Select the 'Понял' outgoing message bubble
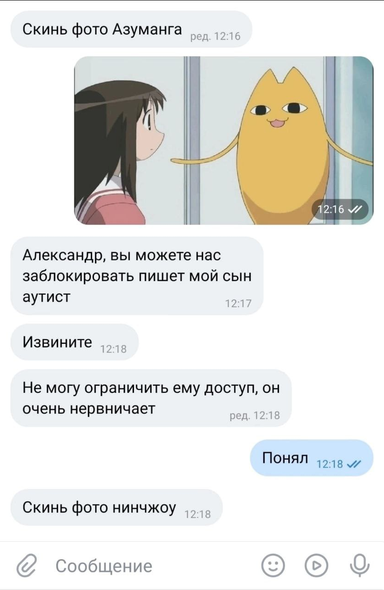 pos(311,458)
